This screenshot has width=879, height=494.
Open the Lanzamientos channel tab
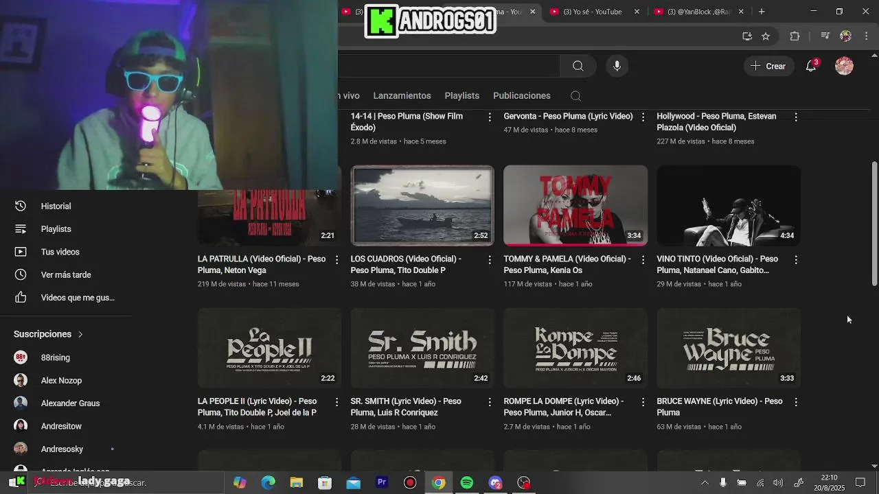coord(402,95)
